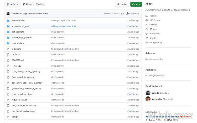This screenshot has width=197, height=123.
Task: Click the Activity pulse icon
Action: point(147,25)
